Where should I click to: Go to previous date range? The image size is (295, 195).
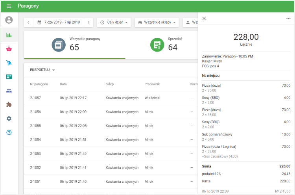click(28, 22)
